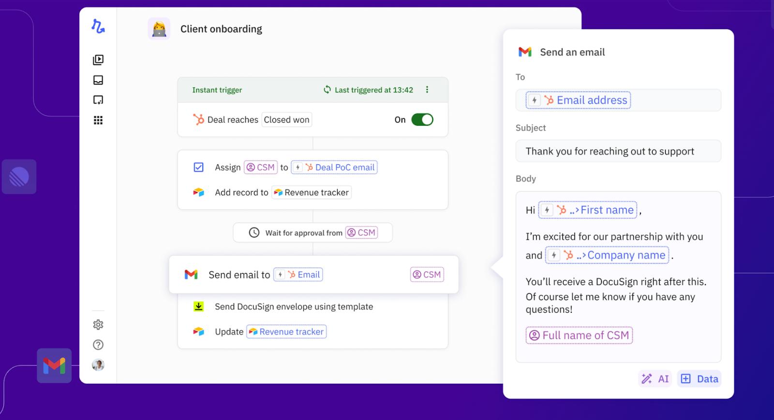Click the Company name variable in the body
This screenshot has width=774, height=420.
click(607, 255)
